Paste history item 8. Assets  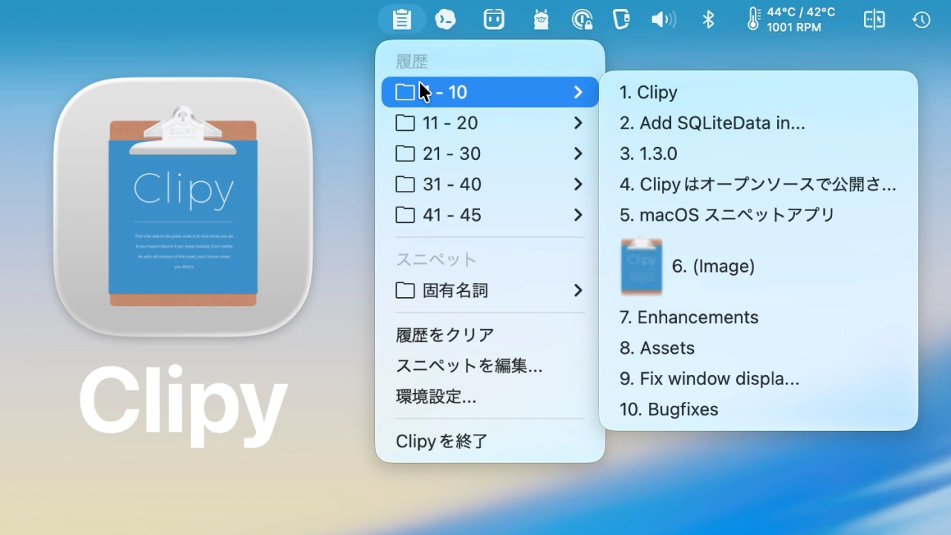tap(759, 348)
